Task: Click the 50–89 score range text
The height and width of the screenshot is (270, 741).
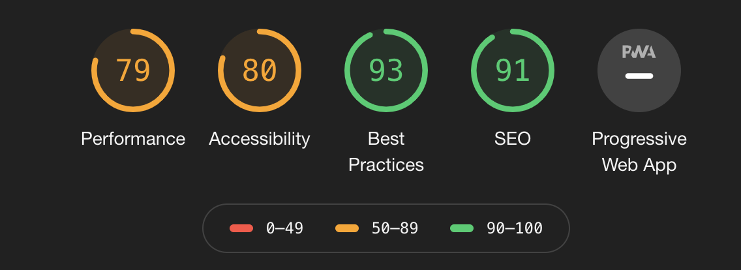Action: [395, 228]
